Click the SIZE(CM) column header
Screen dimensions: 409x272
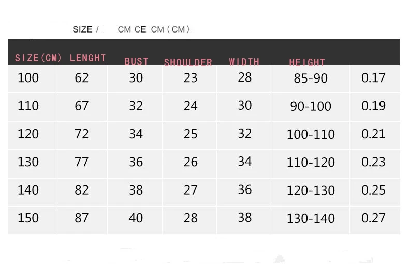point(38,58)
